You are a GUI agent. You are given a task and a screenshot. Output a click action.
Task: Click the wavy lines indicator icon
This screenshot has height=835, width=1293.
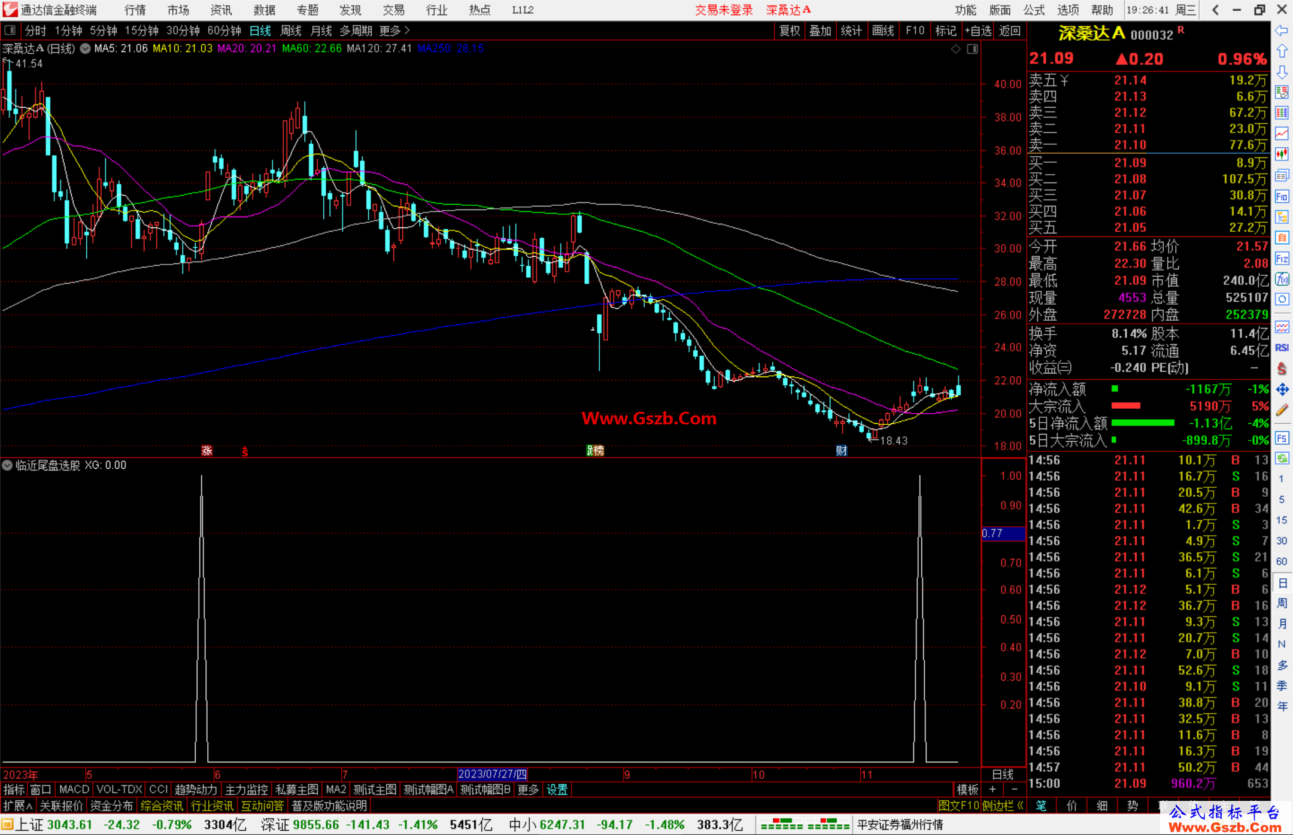[1282, 327]
